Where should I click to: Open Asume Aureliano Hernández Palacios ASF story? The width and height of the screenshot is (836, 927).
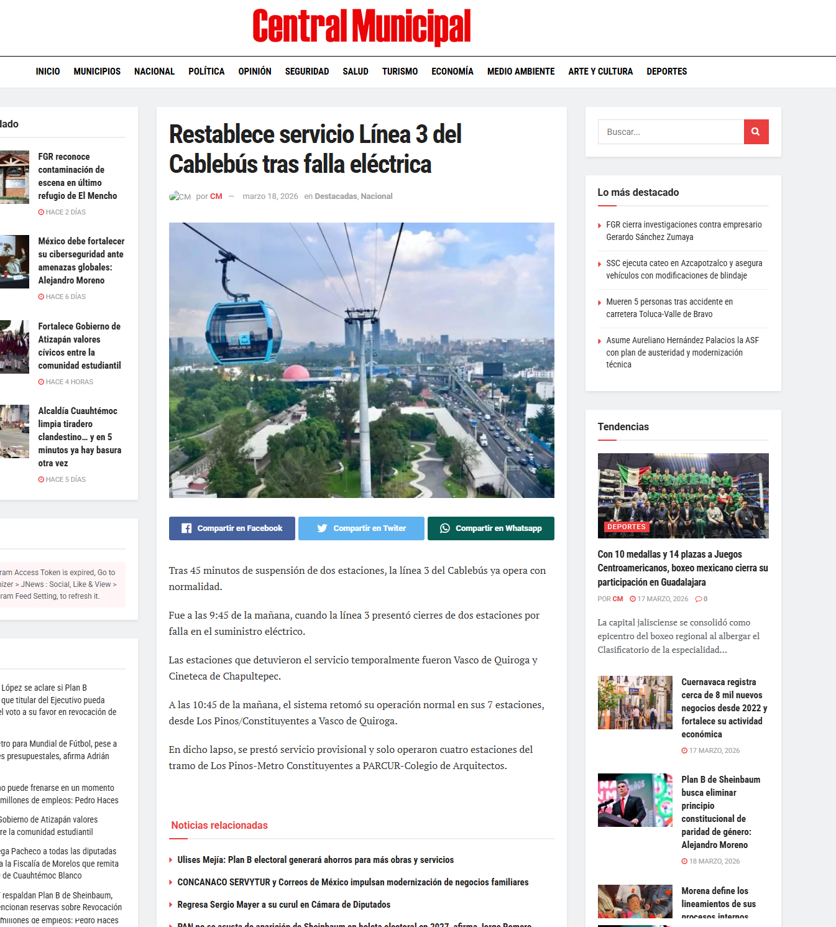tap(682, 353)
